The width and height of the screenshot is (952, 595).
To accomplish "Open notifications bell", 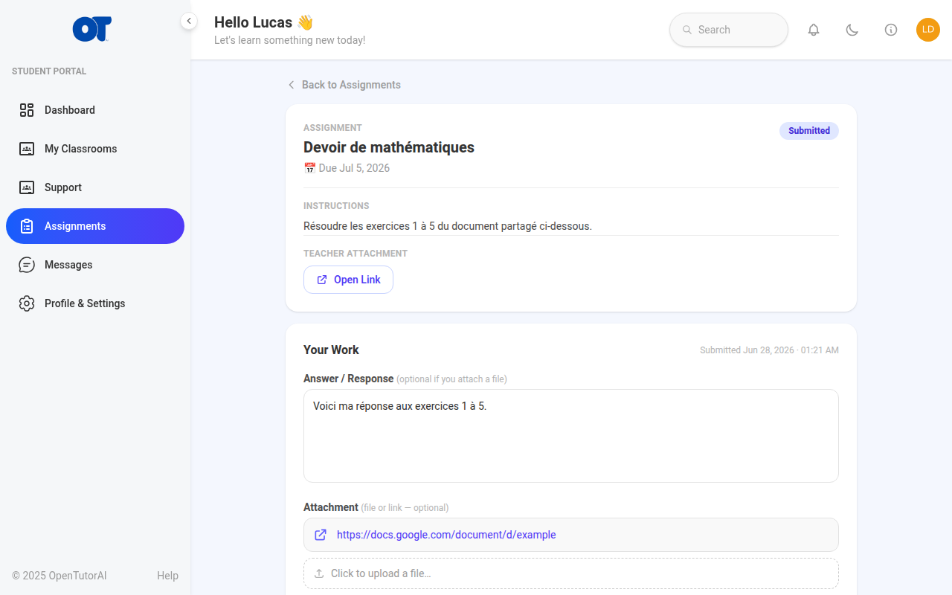I will pyautogui.click(x=814, y=30).
